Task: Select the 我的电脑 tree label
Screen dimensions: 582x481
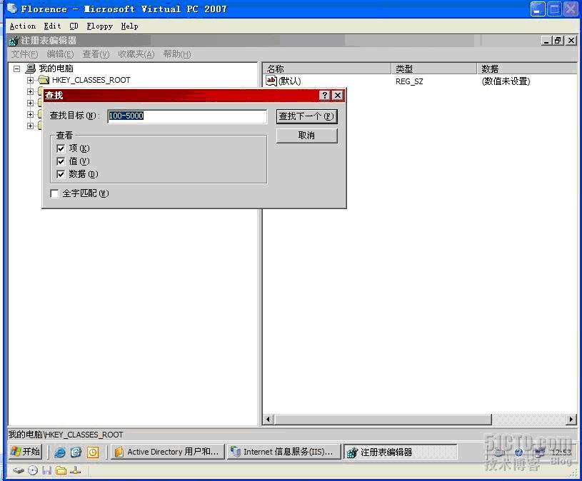Action: pyautogui.click(x=56, y=69)
